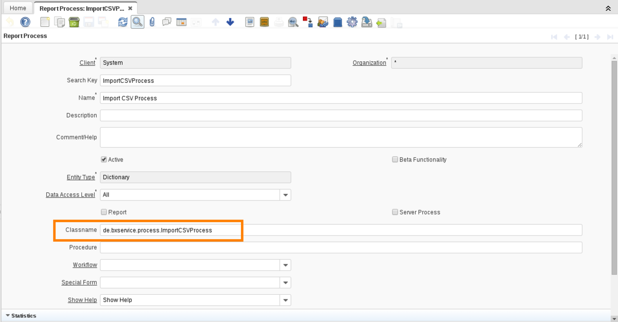
Task: Close the Report Process tab
Action: pyautogui.click(x=130, y=8)
